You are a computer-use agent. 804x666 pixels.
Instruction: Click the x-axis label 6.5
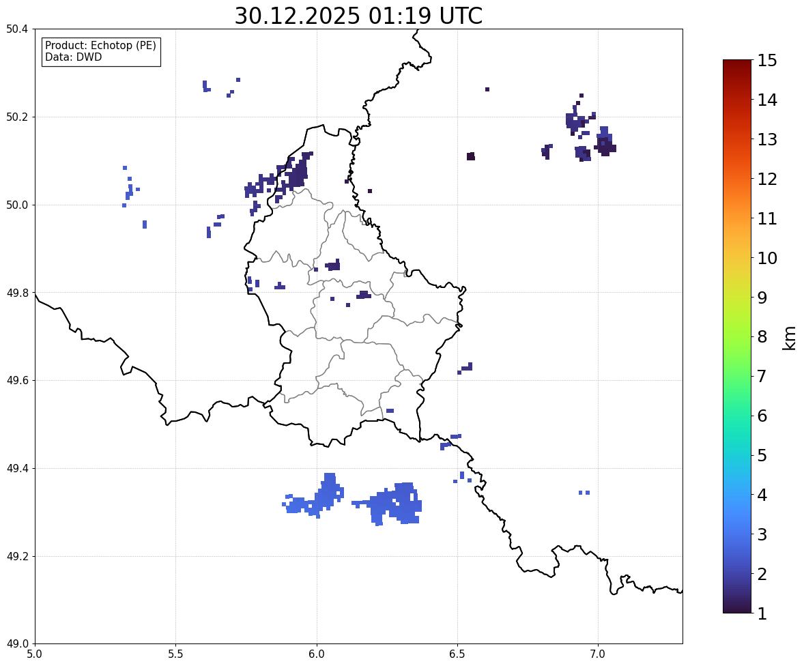(457, 654)
